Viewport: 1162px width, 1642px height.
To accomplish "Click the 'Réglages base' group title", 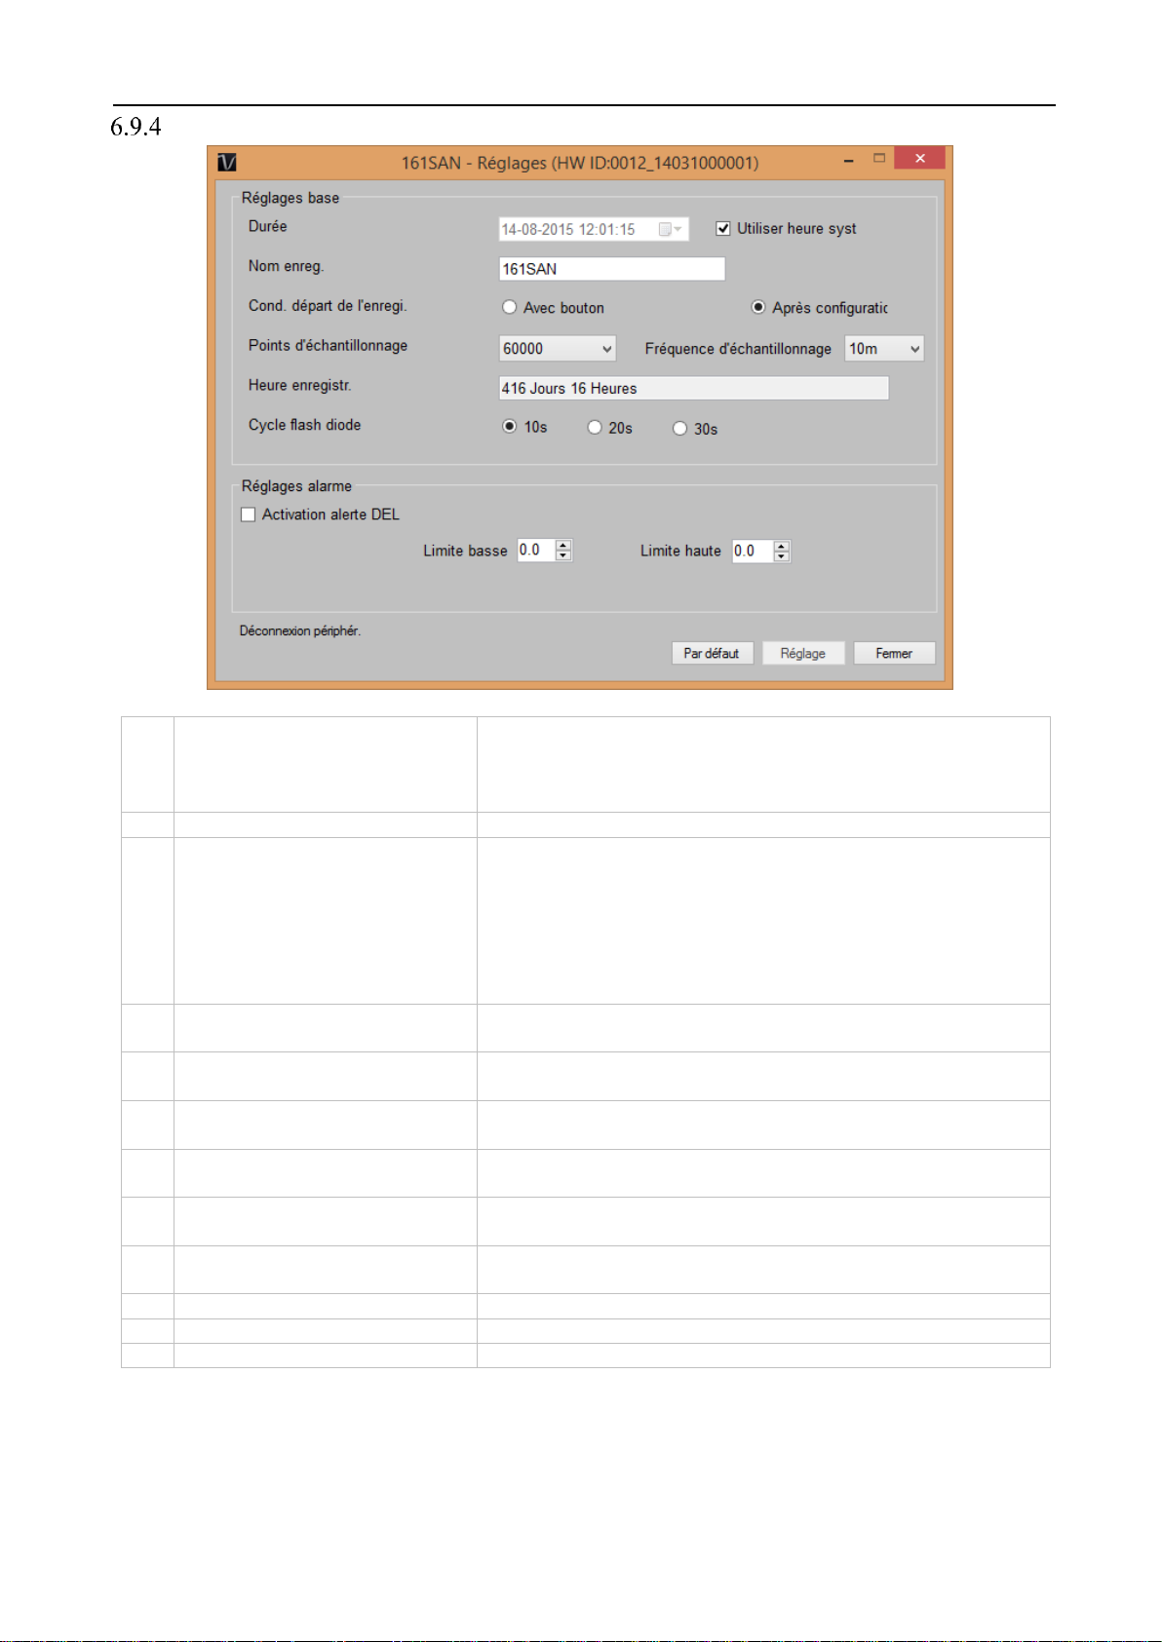I will 290,198.
